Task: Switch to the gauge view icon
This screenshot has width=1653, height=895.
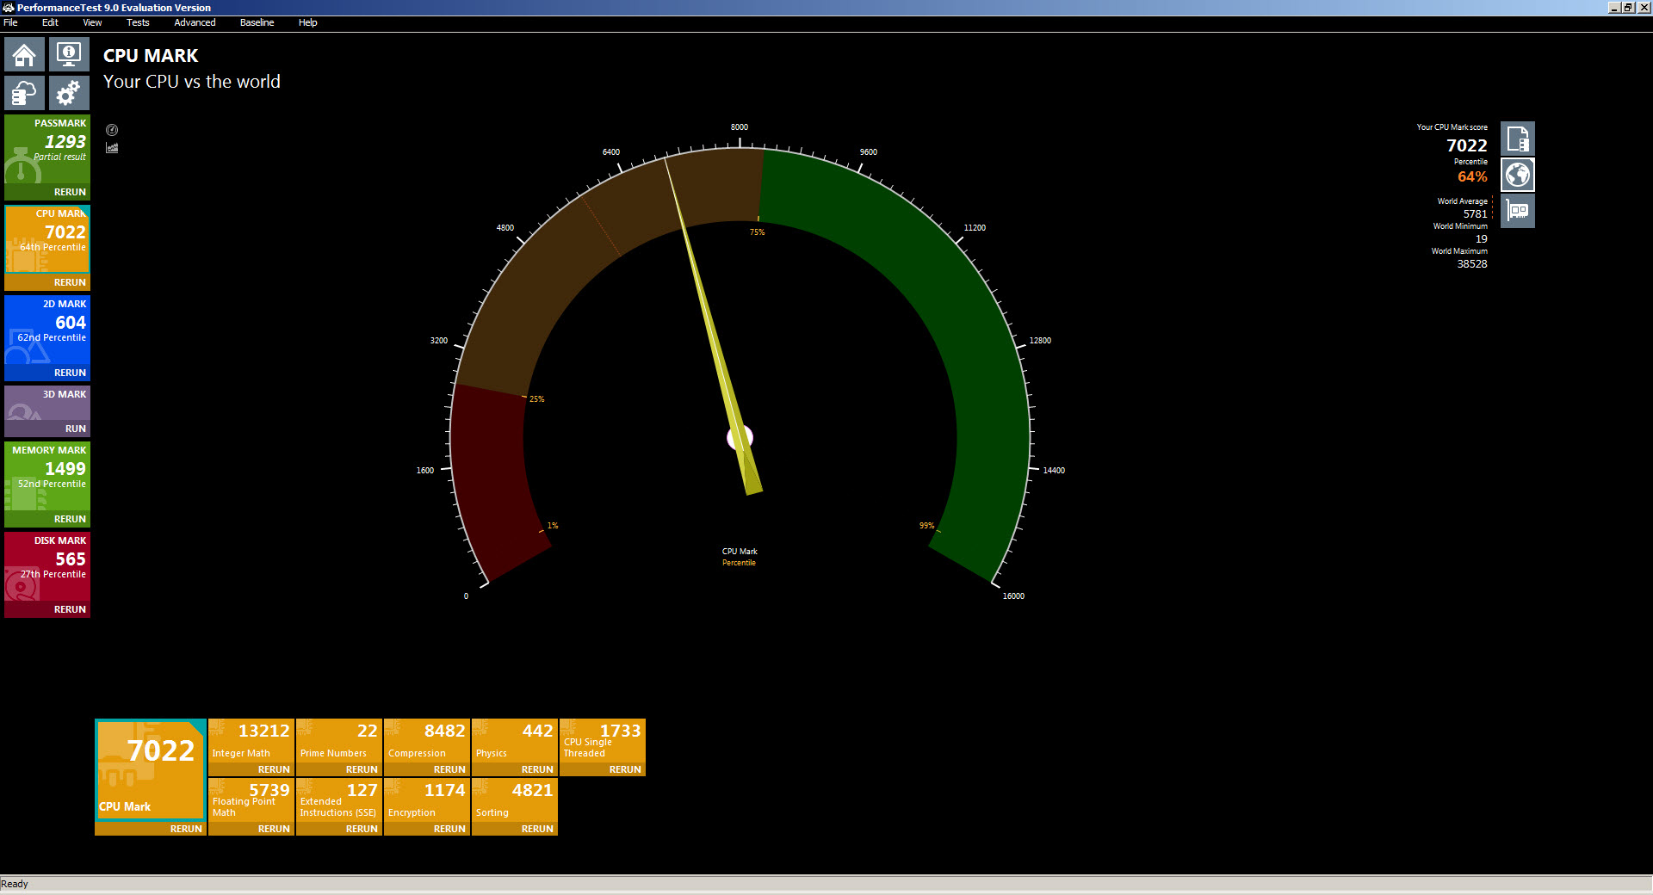Action: pyautogui.click(x=112, y=130)
